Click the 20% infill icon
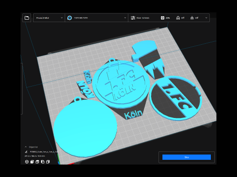This screenshot has width=237, height=177. coord(162,18)
